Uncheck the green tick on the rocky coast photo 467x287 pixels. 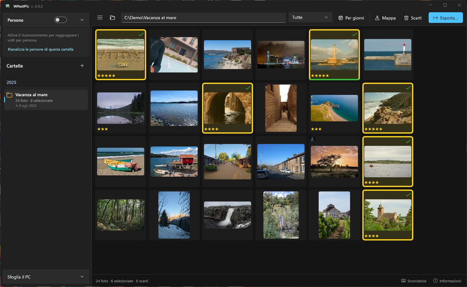408,88
